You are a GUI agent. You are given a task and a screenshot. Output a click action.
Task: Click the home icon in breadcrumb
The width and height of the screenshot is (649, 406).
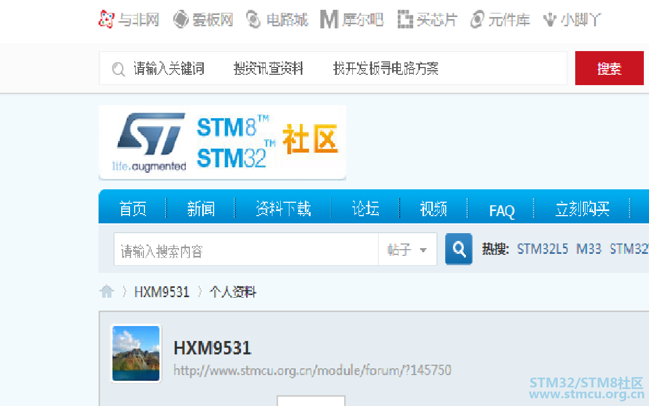pos(107,292)
